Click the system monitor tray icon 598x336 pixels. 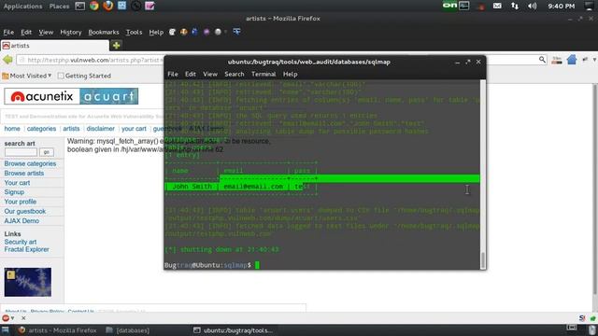tap(464, 6)
